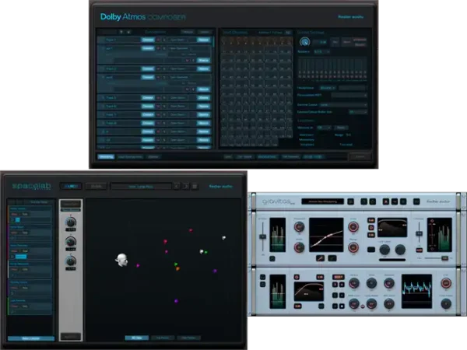Screen dimensions: 467x350
Task: Select input channel cell 1 in the Composer grid
Action: click(224, 40)
